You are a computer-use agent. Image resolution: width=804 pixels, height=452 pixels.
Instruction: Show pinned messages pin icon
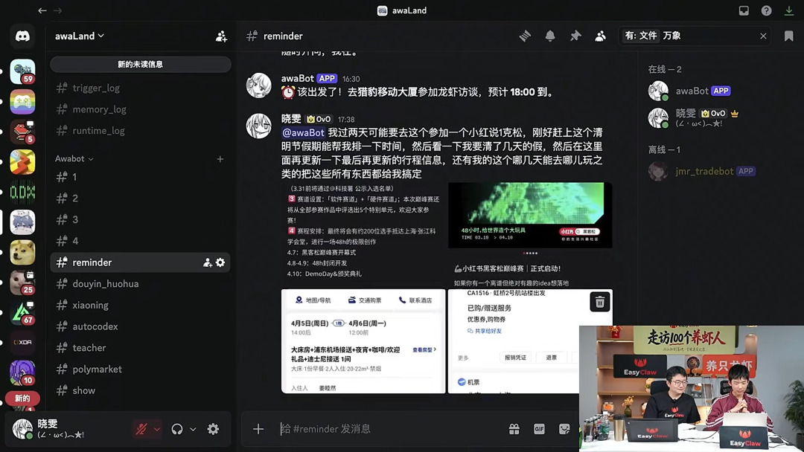[575, 36]
